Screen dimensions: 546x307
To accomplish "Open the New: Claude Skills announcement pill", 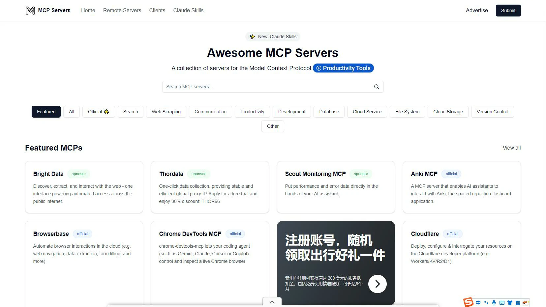I will 273,37.
